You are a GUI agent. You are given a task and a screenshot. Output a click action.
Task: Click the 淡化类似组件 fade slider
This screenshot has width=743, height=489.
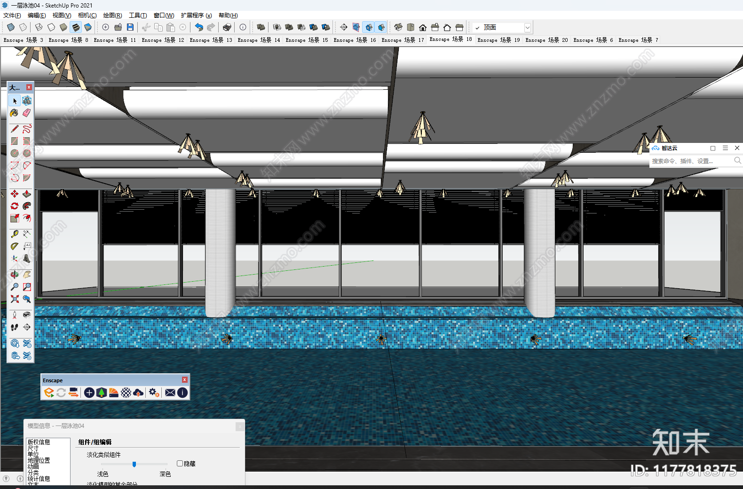pyautogui.click(x=134, y=464)
